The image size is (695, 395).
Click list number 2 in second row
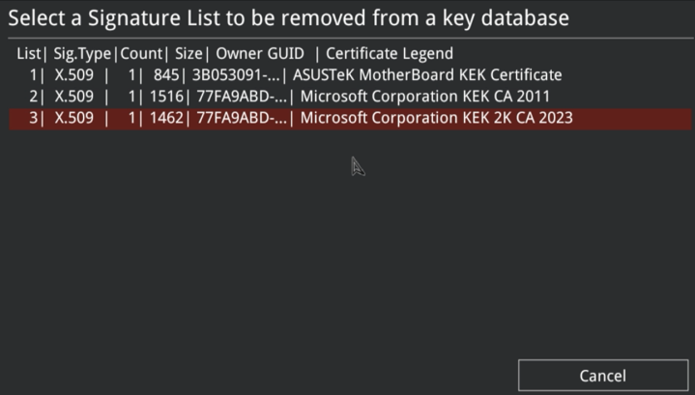click(x=36, y=97)
